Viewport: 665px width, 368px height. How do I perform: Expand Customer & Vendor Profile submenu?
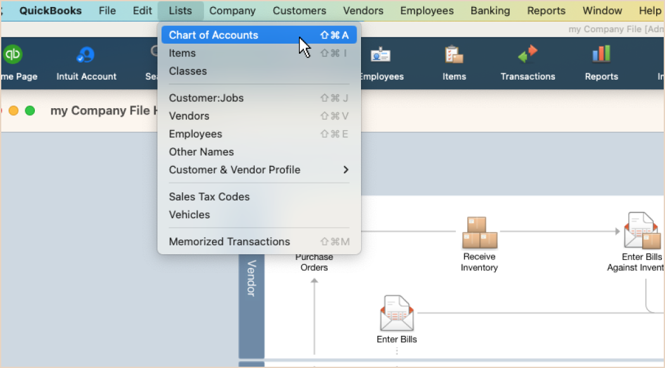(x=258, y=170)
